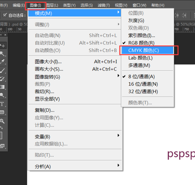Click 自动色调(N) menu item

tap(75, 35)
